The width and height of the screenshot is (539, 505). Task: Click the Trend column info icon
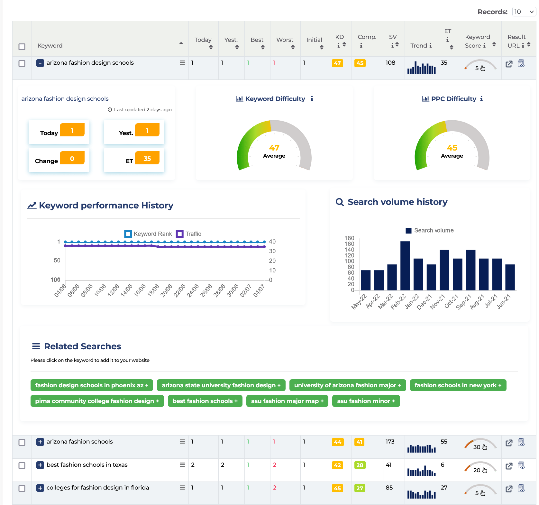[431, 45]
